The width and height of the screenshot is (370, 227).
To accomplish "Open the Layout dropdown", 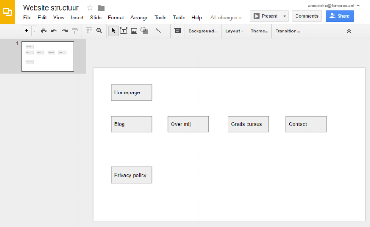I will tap(234, 31).
